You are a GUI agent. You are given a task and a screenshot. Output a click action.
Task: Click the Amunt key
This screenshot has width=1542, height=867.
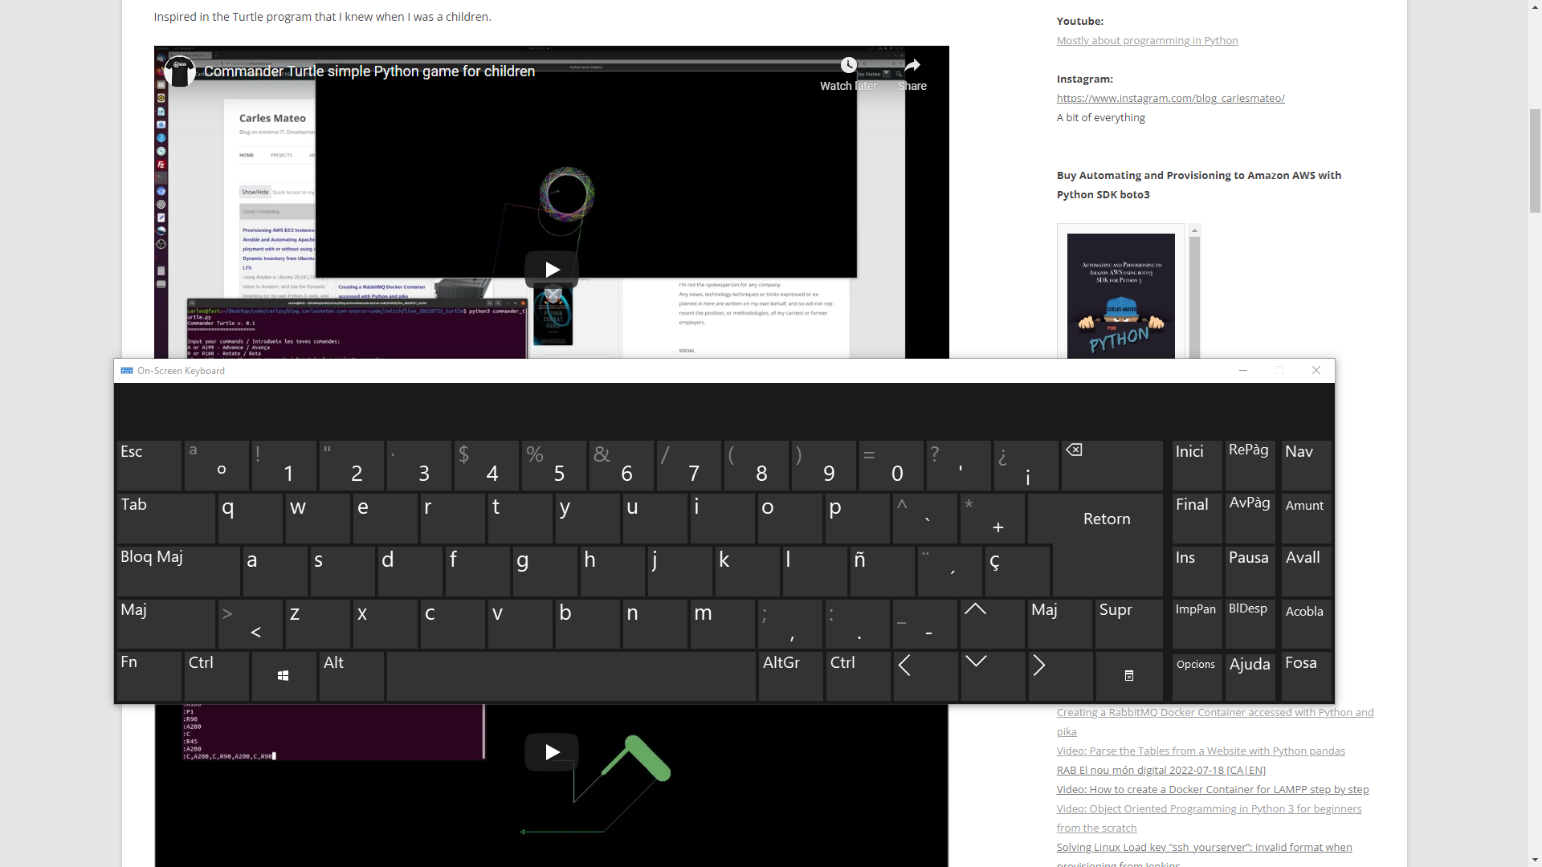click(1306, 518)
